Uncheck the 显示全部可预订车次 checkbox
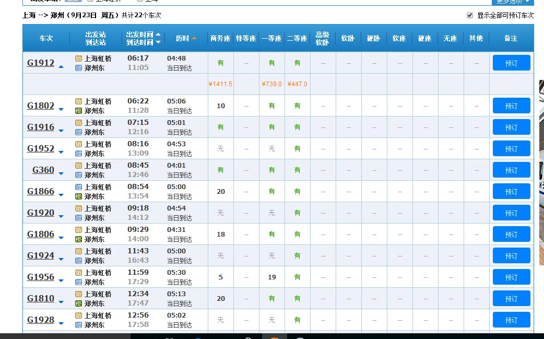The height and width of the screenshot is (339, 544). click(x=469, y=15)
